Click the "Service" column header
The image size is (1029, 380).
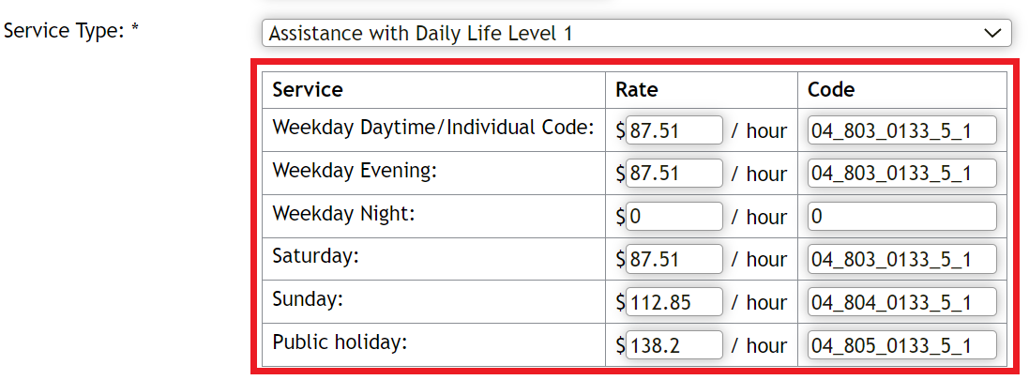[x=308, y=90]
